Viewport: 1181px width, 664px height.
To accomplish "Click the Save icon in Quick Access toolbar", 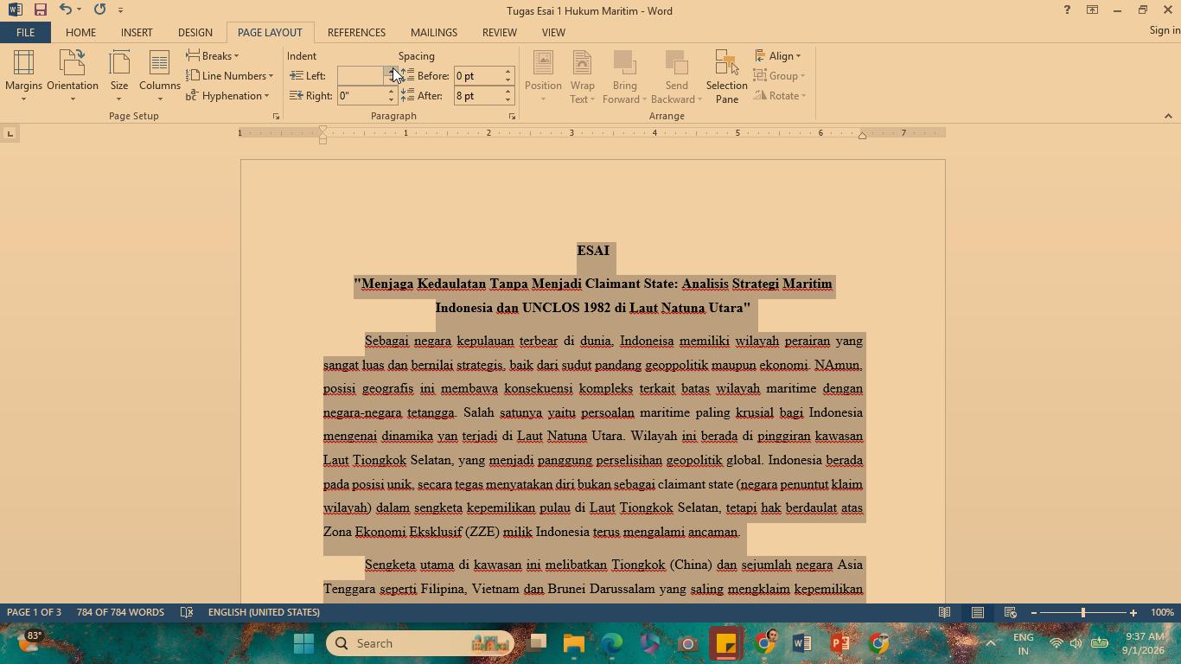I will [x=40, y=10].
